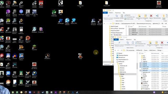The image size is (168, 94).
Task: Select the ModStation desktop icon
Action: [x=34, y=30]
